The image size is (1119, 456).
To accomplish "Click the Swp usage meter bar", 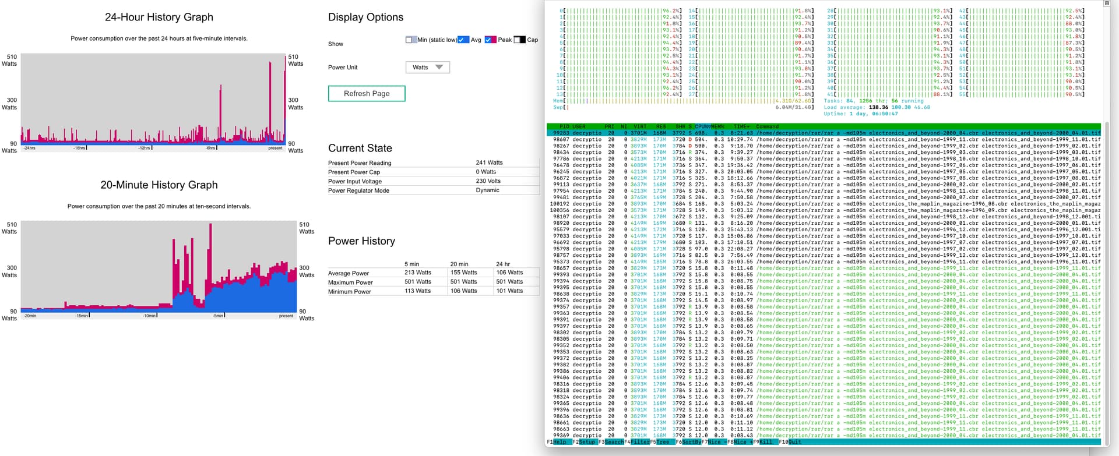I will click(x=683, y=107).
